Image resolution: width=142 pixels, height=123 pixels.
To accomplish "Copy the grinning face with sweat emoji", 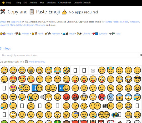I will [49, 70].
